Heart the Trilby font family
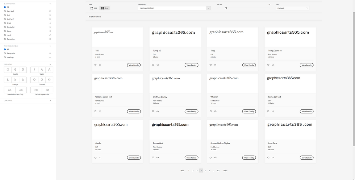 210,65
